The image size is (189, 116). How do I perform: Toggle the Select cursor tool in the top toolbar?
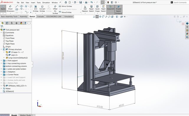pyautogui.click(x=102, y=2)
